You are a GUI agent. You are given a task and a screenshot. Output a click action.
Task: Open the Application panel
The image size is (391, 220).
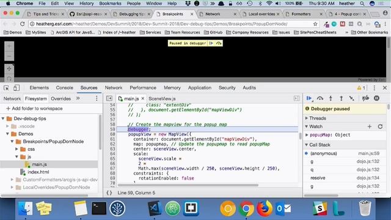(200, 88)
